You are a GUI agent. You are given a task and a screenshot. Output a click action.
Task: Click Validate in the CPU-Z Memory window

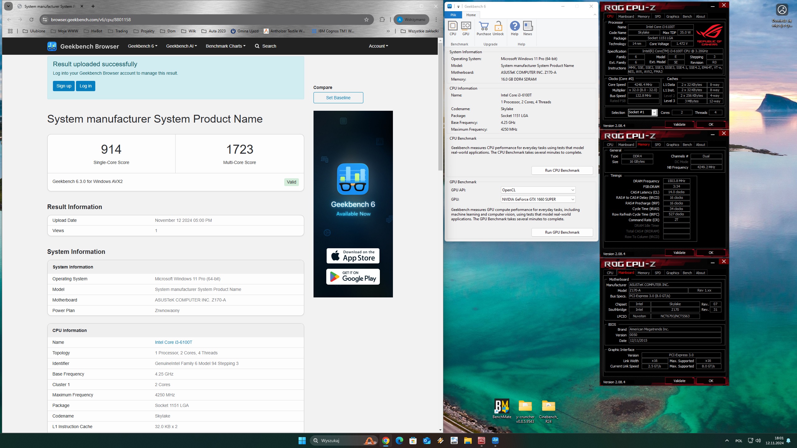679,253
